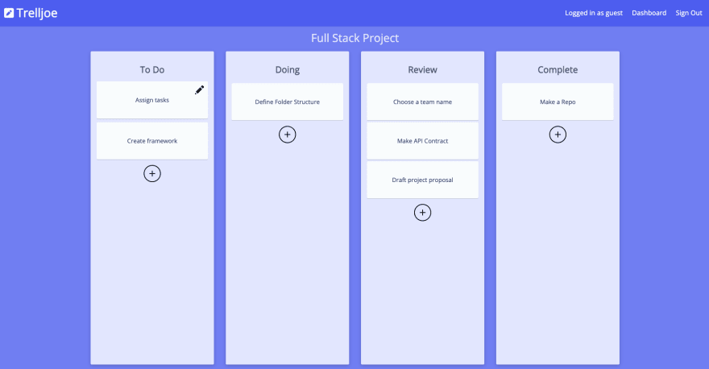Add a card to Complete list

click(558, 135)
